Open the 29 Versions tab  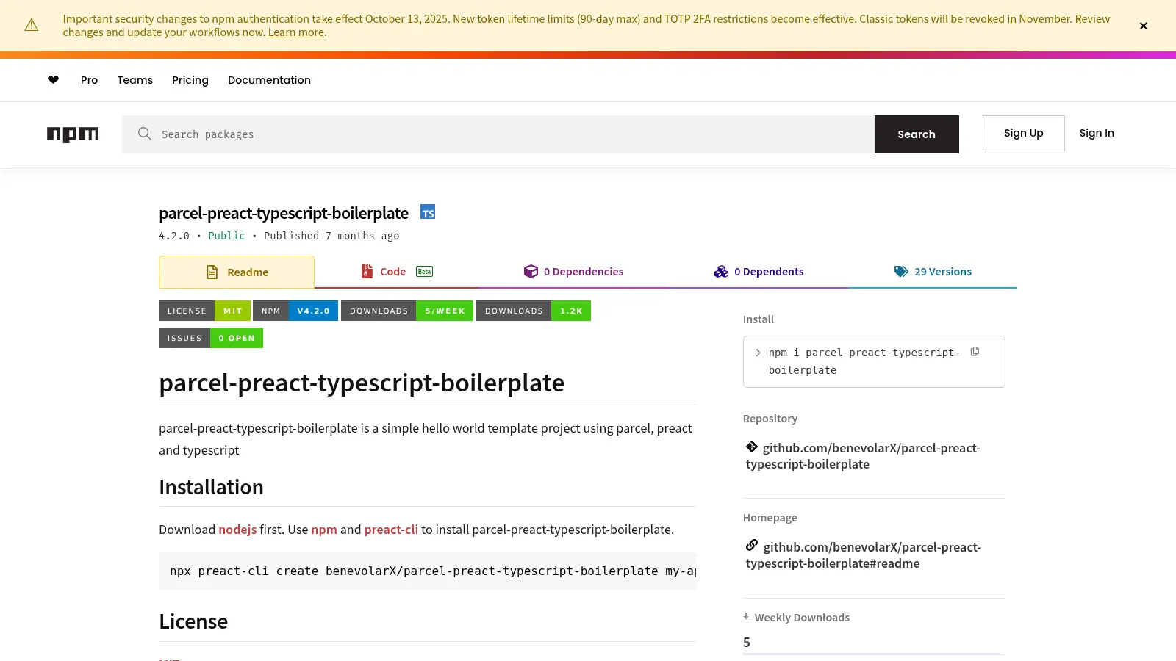933,272
